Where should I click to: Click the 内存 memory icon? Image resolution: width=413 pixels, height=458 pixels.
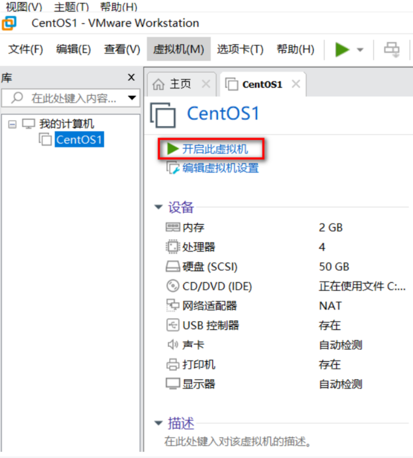[x=173, y=227]
